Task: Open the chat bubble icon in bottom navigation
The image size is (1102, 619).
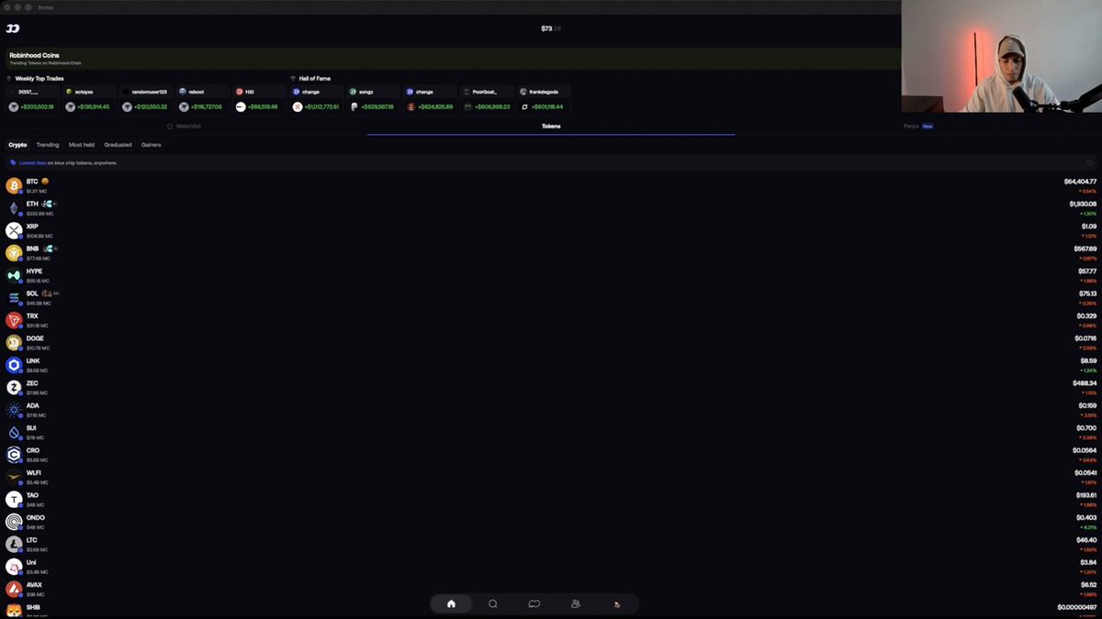Action: [534, 603]
